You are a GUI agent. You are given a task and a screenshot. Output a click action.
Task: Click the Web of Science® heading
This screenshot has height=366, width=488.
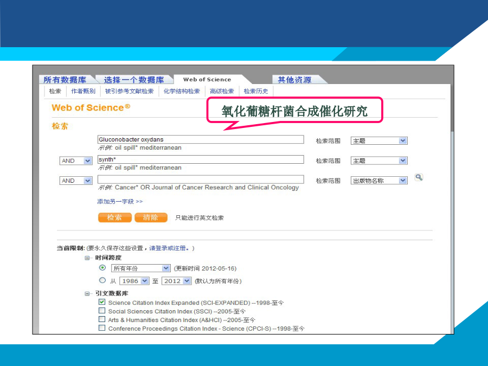(x=91, y=108)
